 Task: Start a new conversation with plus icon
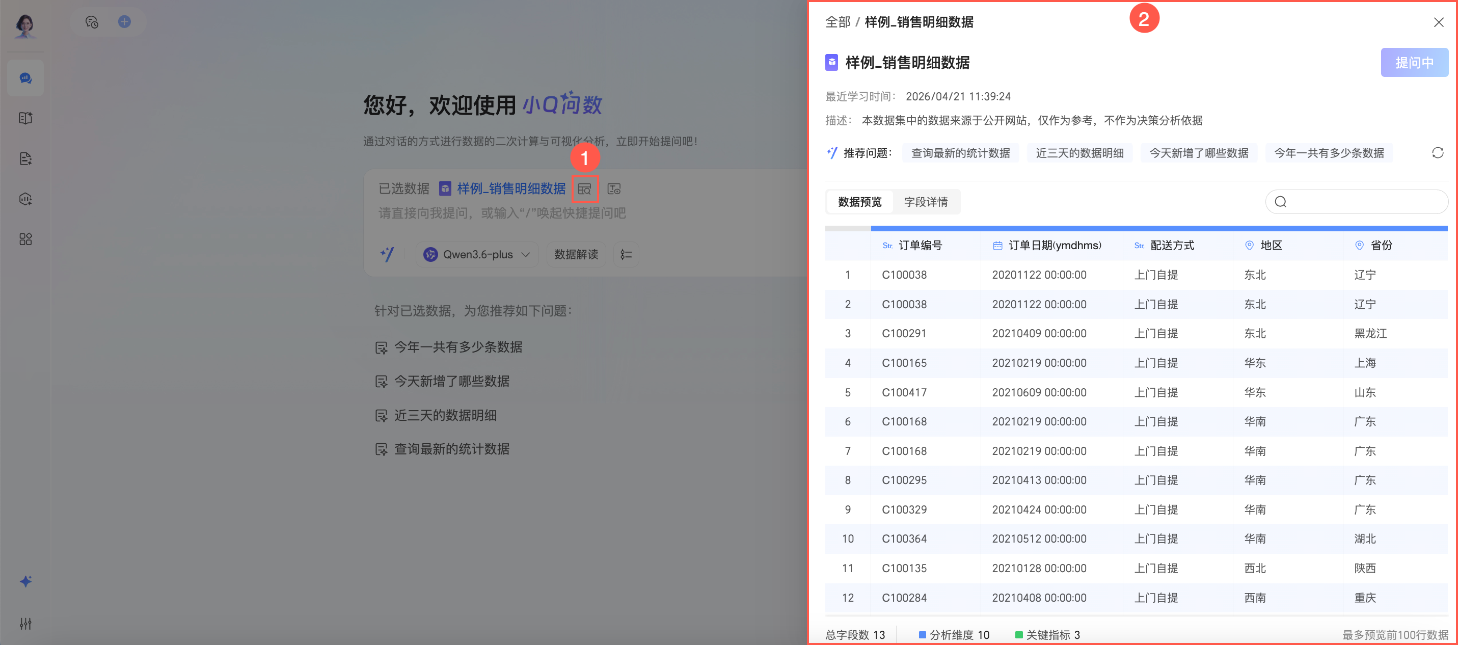125,21
